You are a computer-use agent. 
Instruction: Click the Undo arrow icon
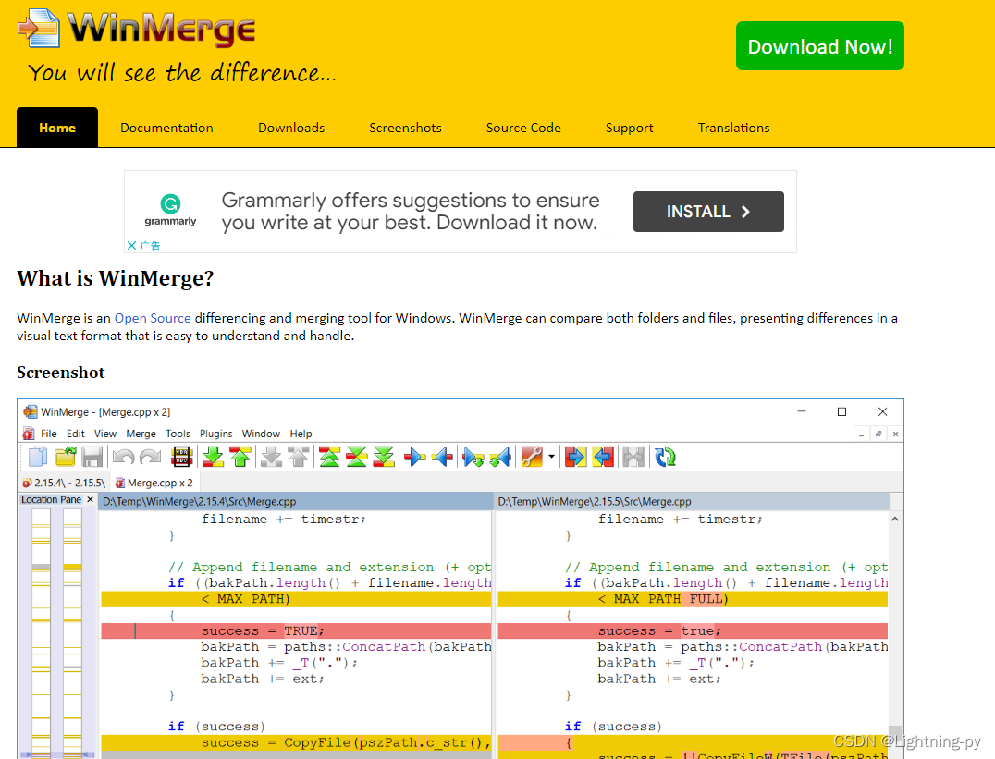point(123,457)
